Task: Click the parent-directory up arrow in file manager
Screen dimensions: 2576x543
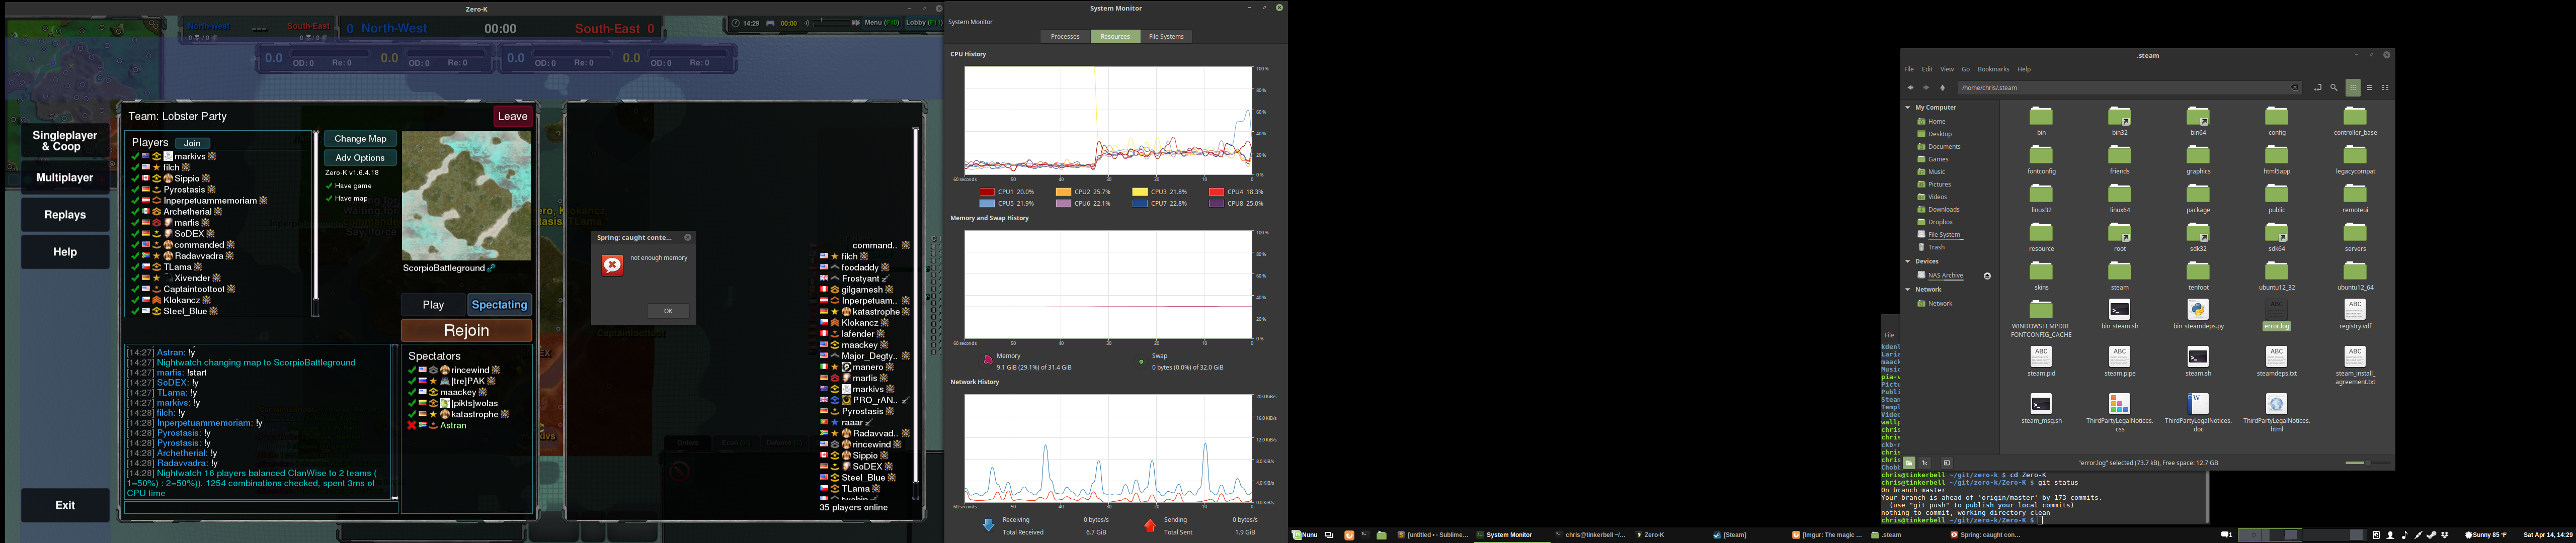Action: [1943, 88]
